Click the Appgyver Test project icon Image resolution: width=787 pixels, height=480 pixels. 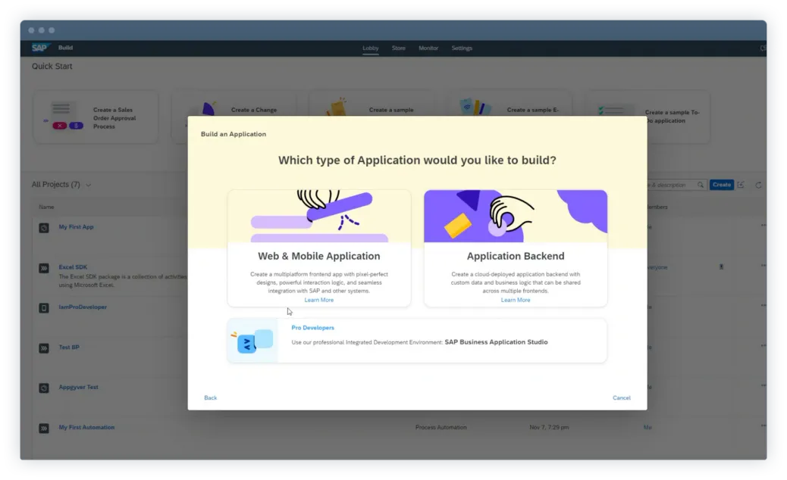pyautogui.click(x=44, y=388)
